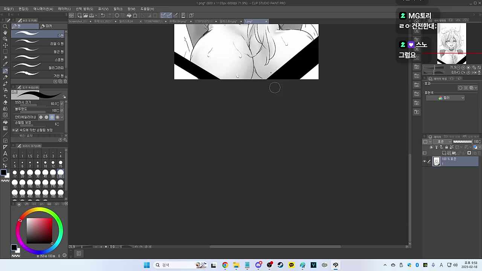482x271 pixels.
Task: Select the Fill bucket tool
Action: (x=5, y=122)
